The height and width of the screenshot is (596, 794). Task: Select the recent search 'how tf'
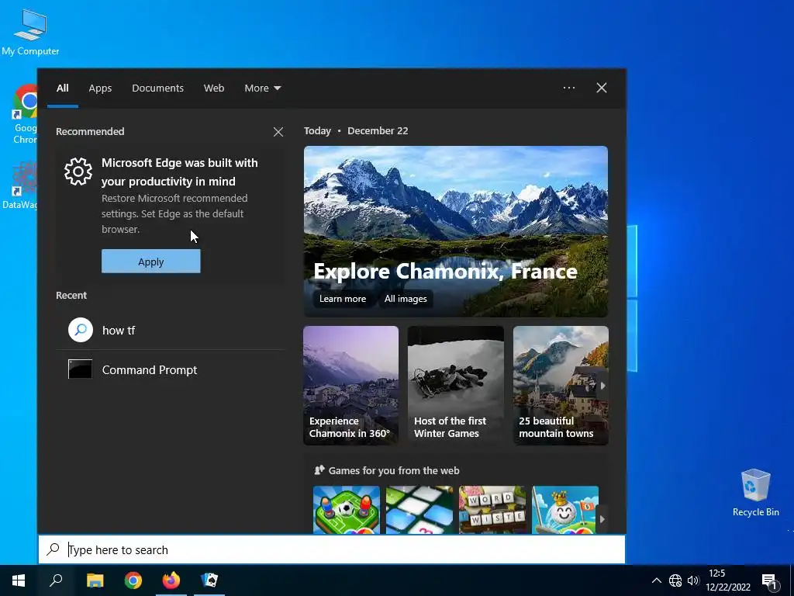(171, 331)
